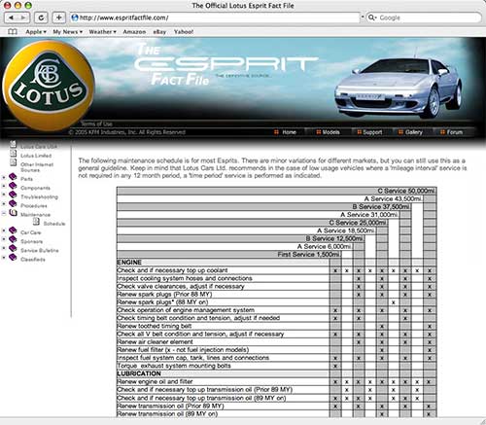Go to the Support nav tab

(369, 132)
